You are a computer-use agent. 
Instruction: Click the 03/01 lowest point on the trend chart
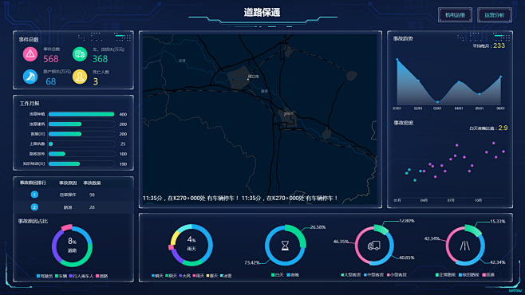click(437, 102)
